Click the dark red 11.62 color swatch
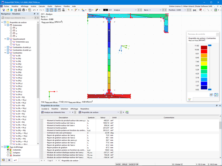 point(204,47)
